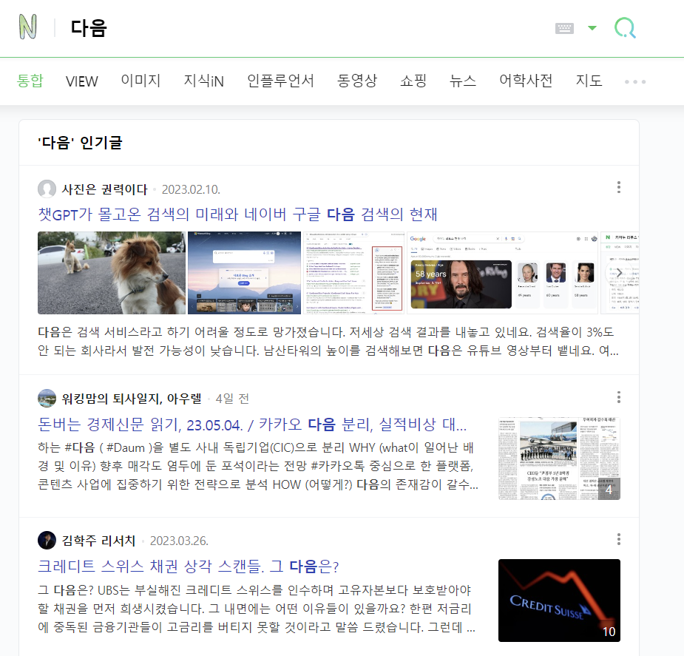View the Credit Suisse thumbnail image
Viewport: 684px width, 656px height.
pyautogui.click(x=559, y=601)
